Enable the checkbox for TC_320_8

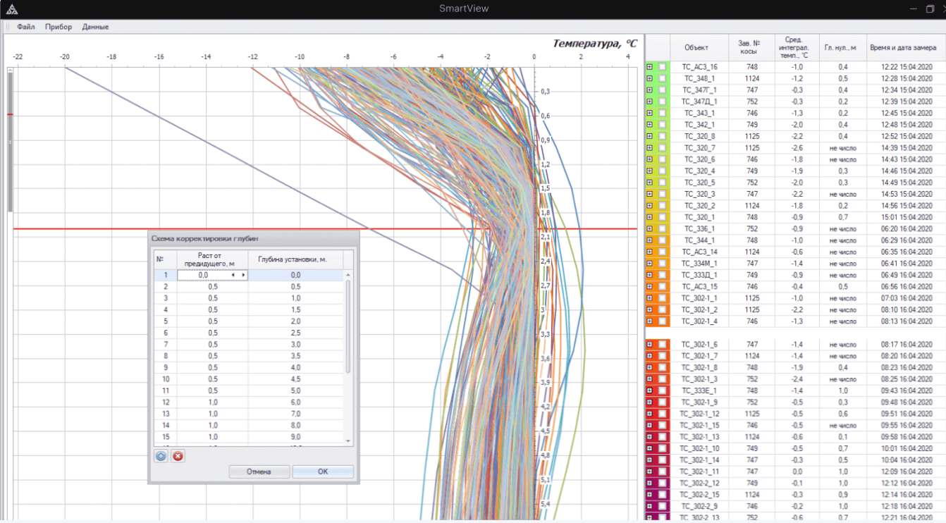[x=662, y=136]
